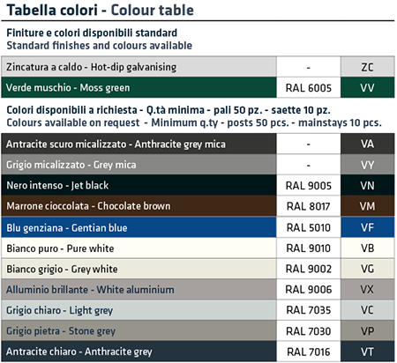Click the Grigio chiaro - Light grey label

[60, 310]
